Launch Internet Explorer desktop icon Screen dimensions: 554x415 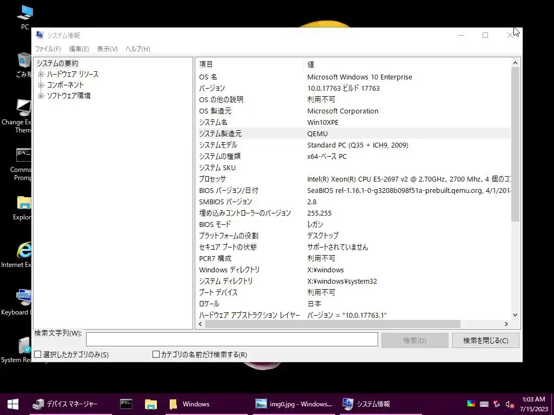point(16,255)
